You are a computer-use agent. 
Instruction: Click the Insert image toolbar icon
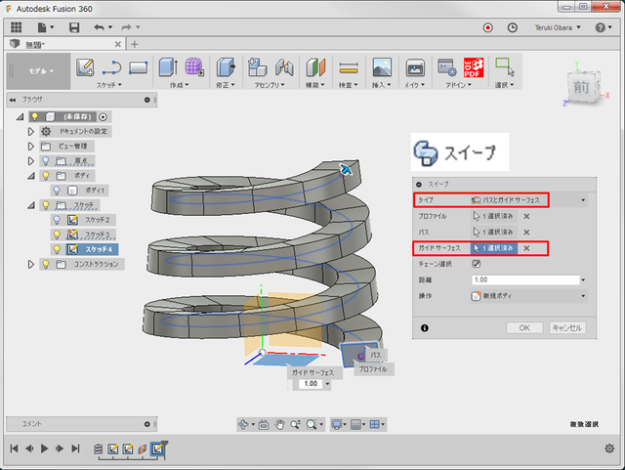[382, 67]
